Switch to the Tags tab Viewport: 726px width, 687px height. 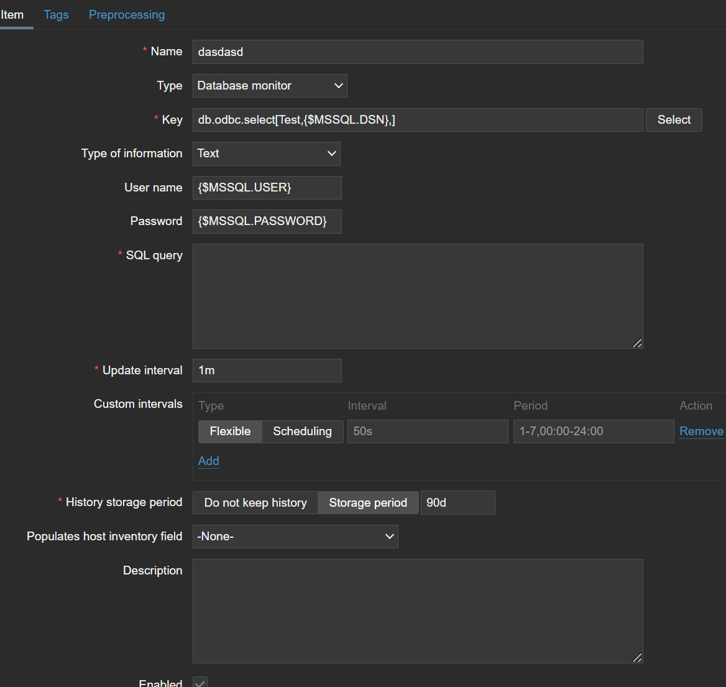(x=56, y=14)
